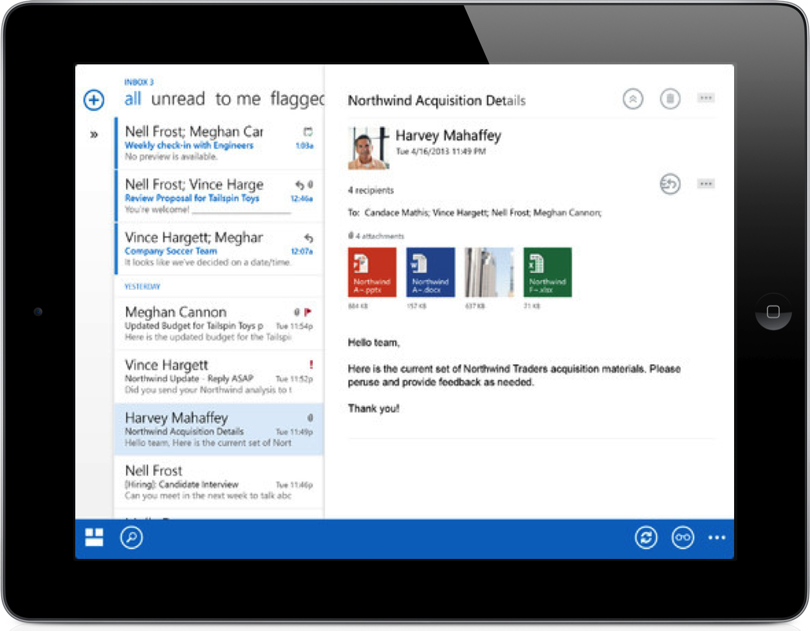810x631 pixels.
Task: Click the paperclip icon on Meghan Cannon's row
Action: 297,312
